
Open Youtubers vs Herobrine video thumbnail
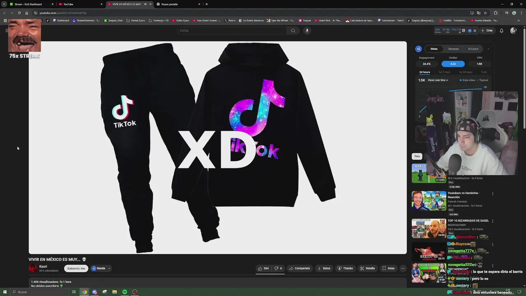[429, 201]
